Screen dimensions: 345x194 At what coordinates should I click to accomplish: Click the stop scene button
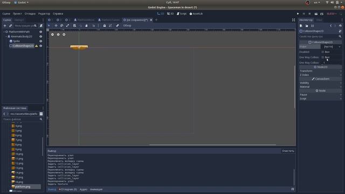point(309,13)
